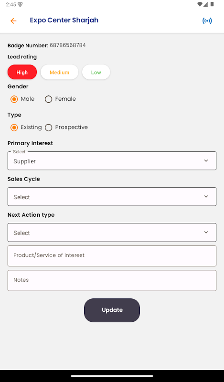Viewport: 224px width, 382px height.
Task: Choose Existing type radio button
Action: [14, 127]
